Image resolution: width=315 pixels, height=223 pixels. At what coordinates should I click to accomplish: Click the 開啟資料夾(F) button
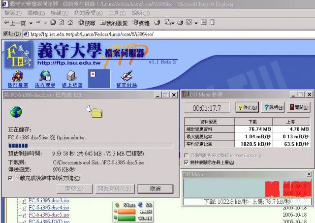[115, 189]
